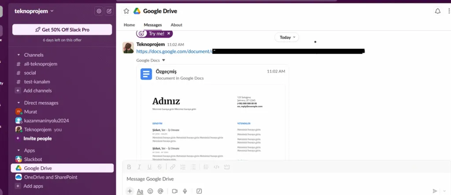The image size is (451, 195).
Task: Collapse the Google Docs preview
Action: coord(163,60)
